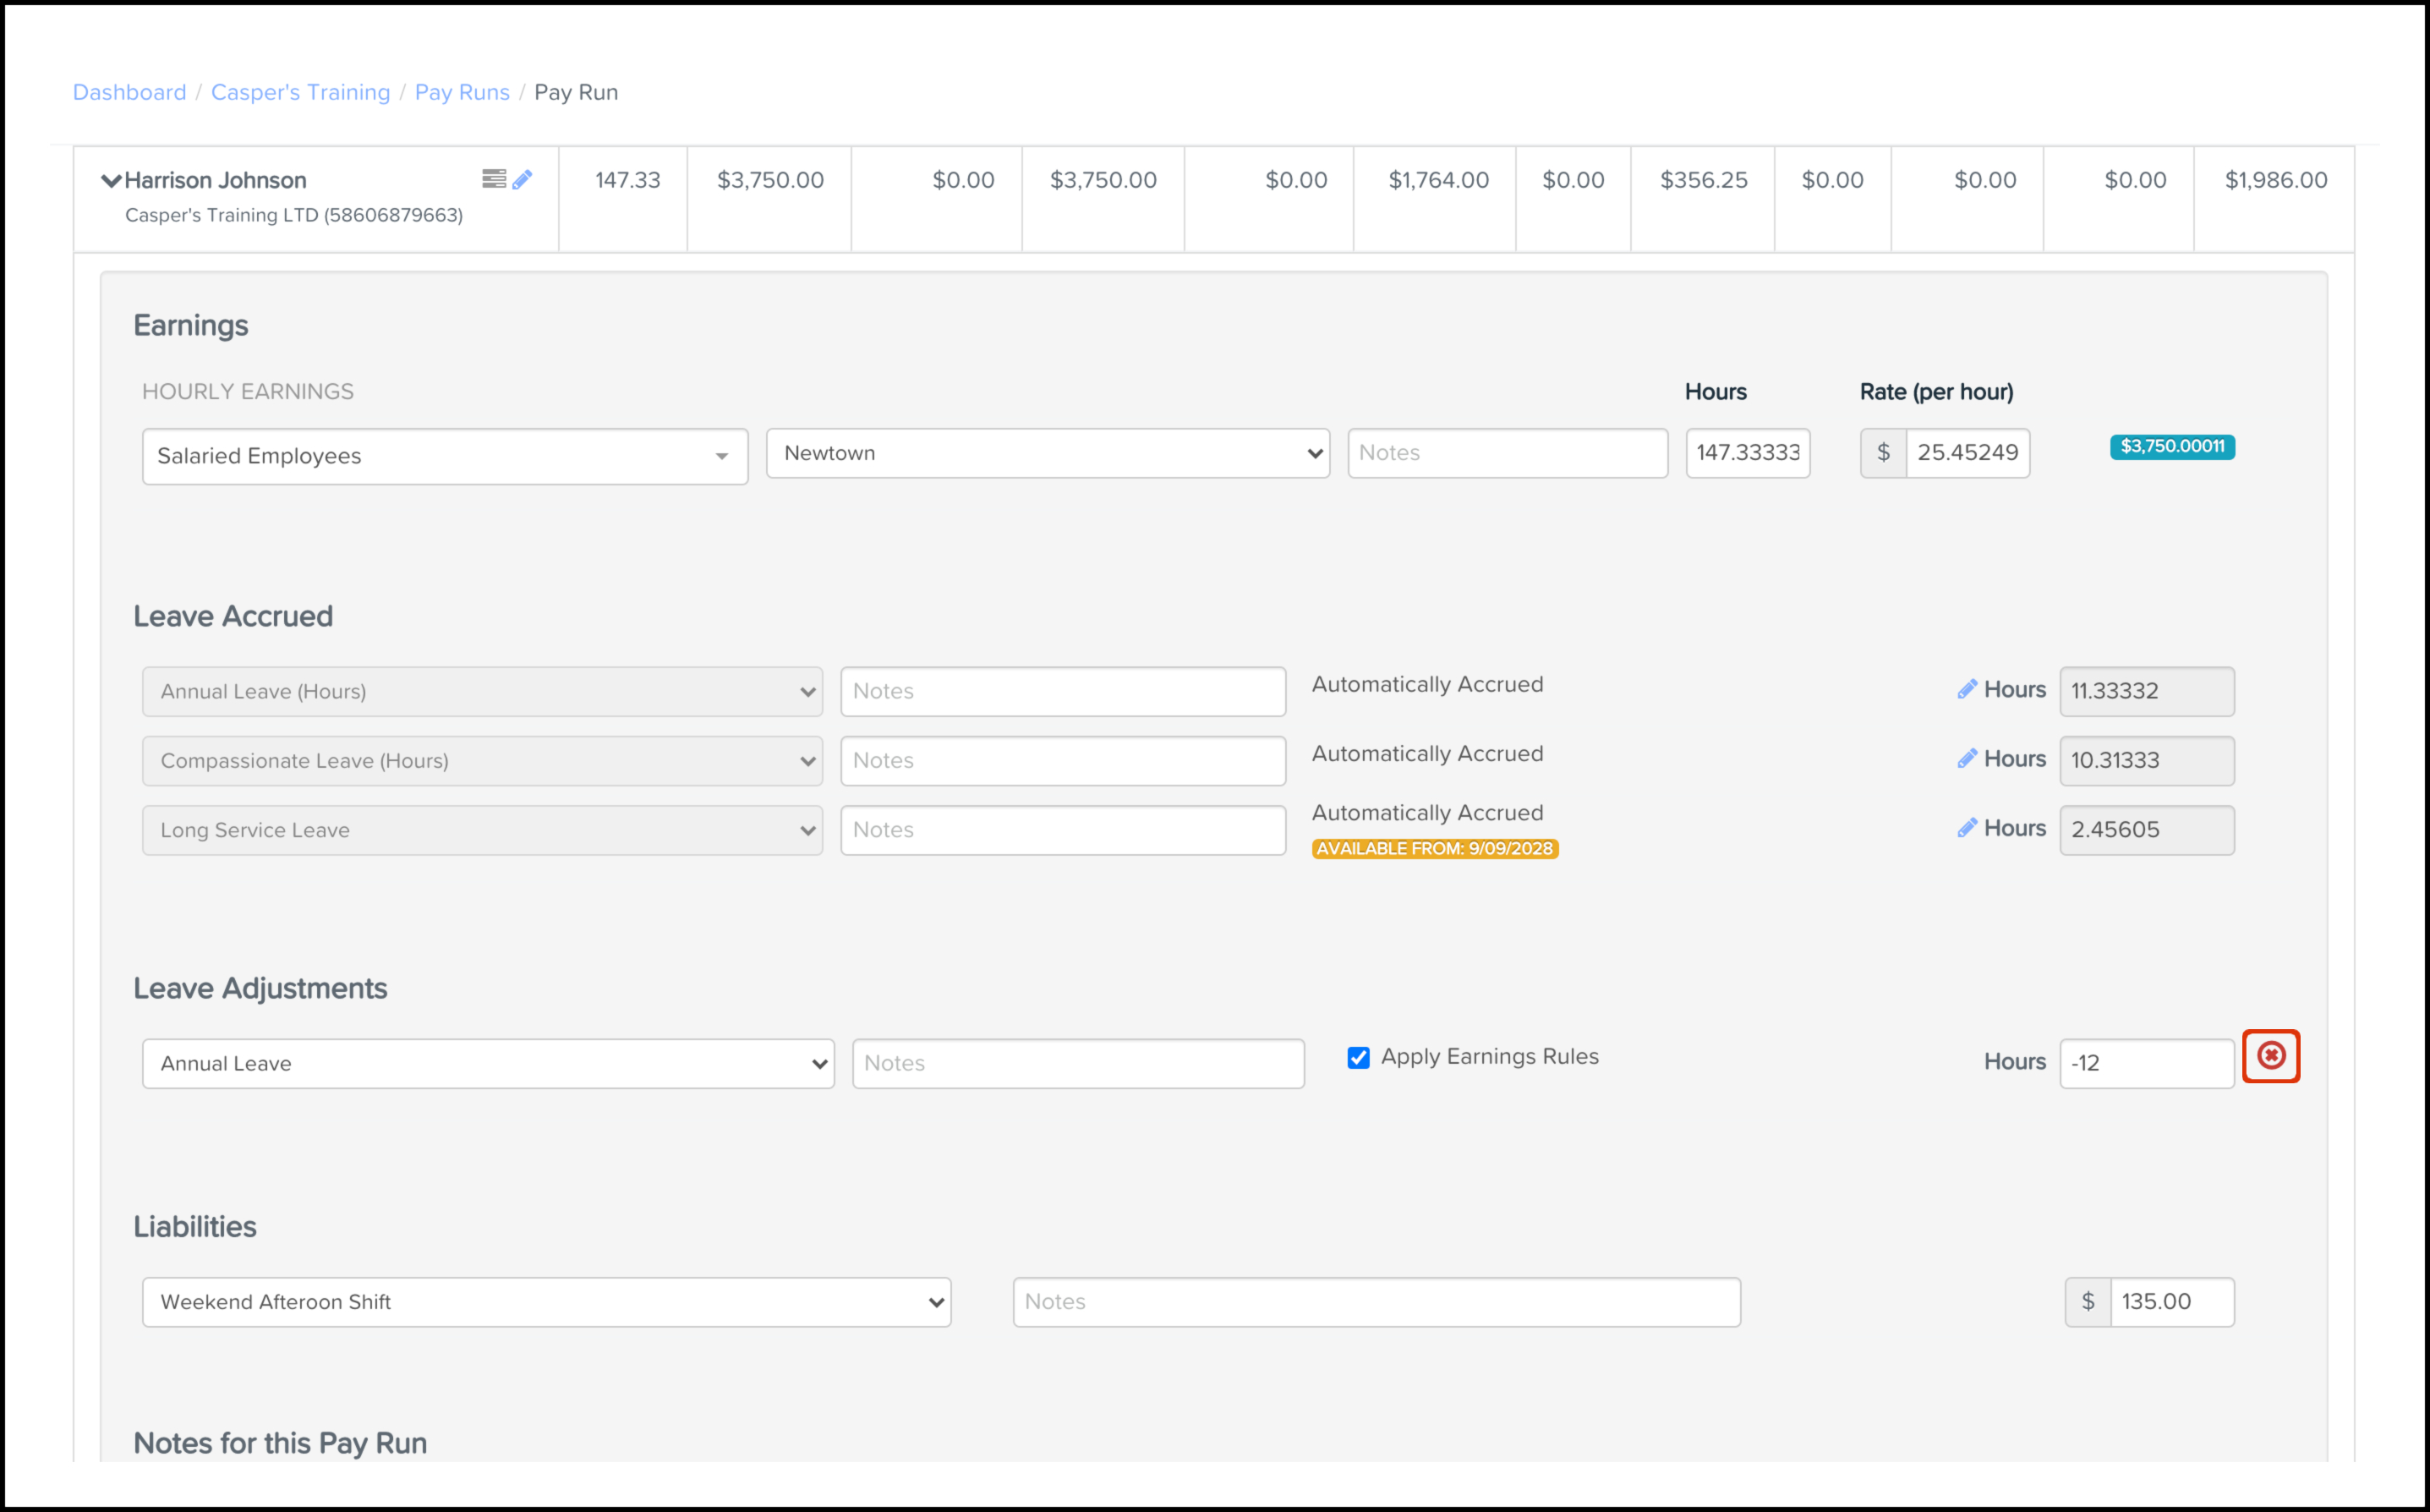Image resolution: width=2430 pixels, height=1512 pixels.
Task: Click the Rate per hour field 25.45249
Action: pyautogui.click(x=1966, y=453)
